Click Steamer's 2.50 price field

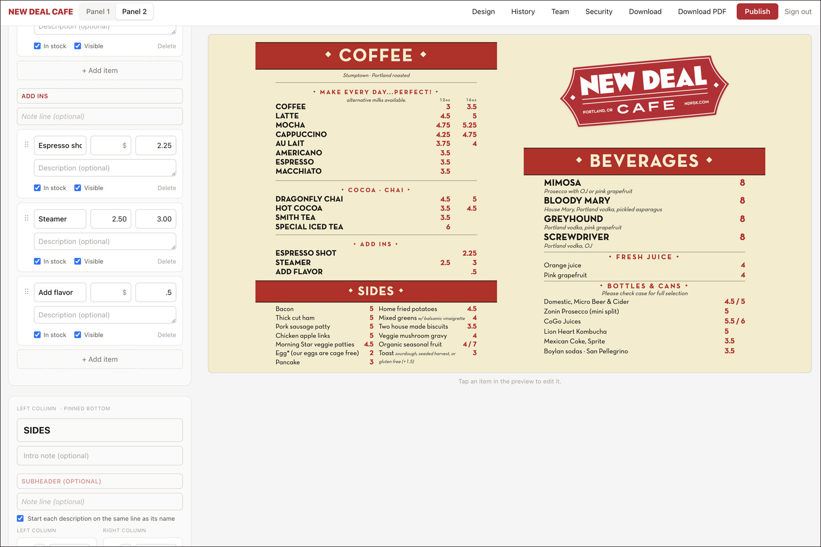click(x=111, y=219)
